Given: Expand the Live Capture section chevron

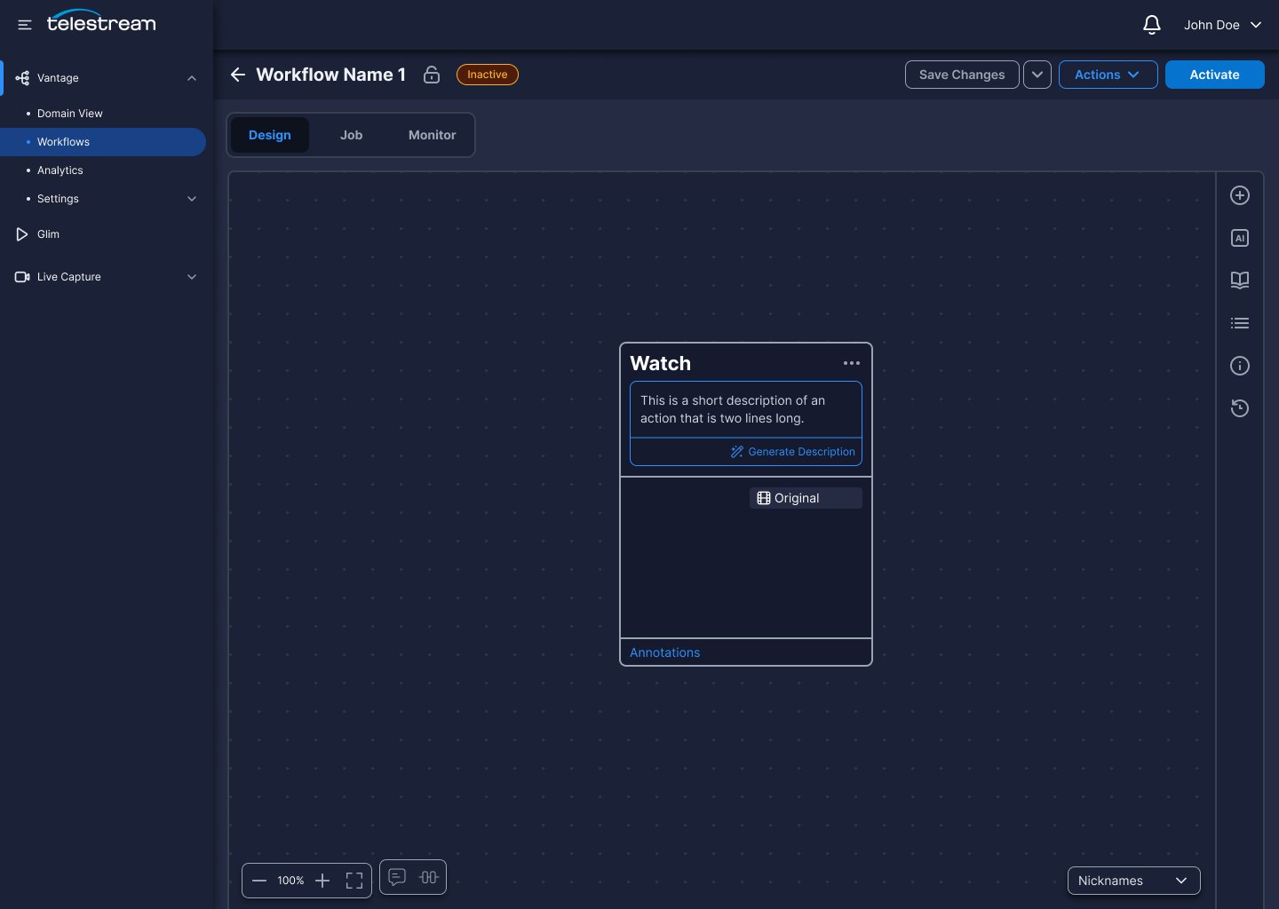Looking at the screenshot, I should pos(192,277).
